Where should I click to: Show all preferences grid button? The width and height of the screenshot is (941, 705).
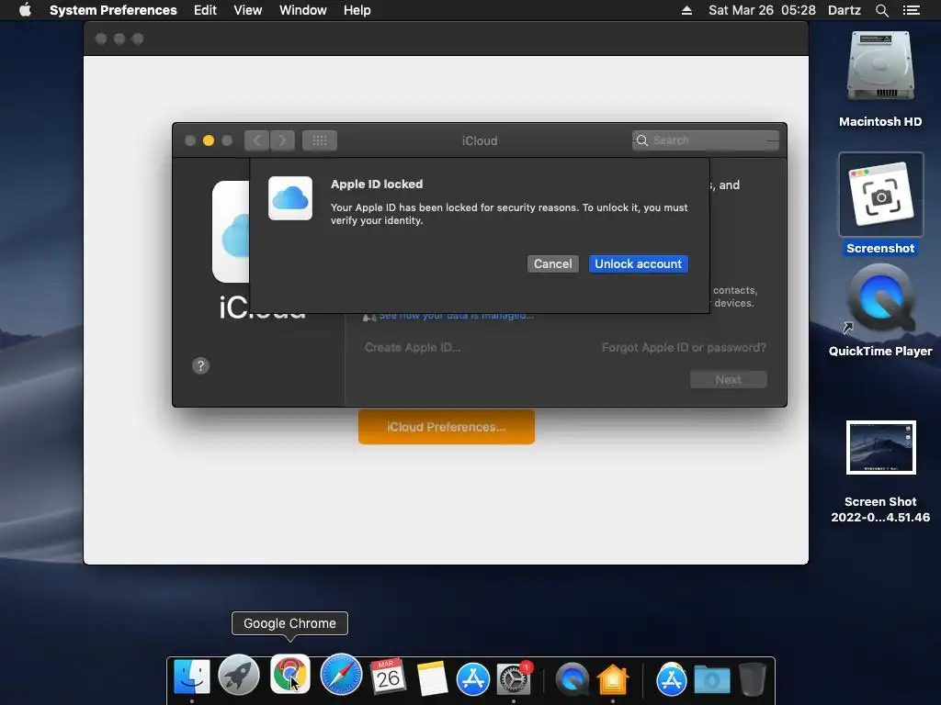(319, 140)
